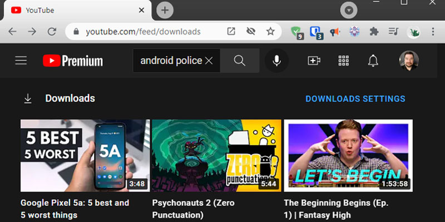Image resolution: width=445 pixels, height=222 pixels.
Task: Open the Chrome three-dot menu
Action: point(433,32)
